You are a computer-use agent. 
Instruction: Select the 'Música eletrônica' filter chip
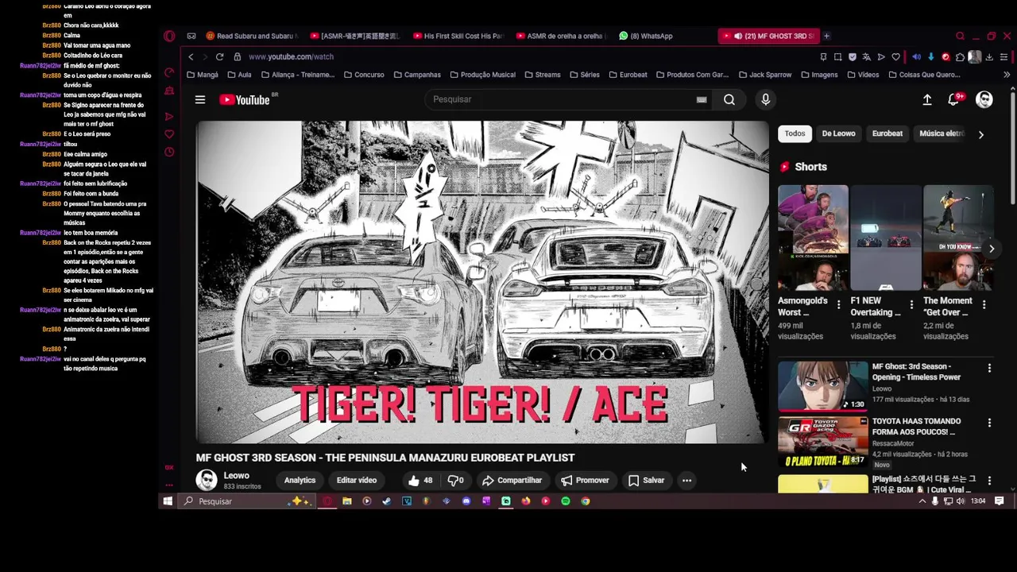coord(942,133)
